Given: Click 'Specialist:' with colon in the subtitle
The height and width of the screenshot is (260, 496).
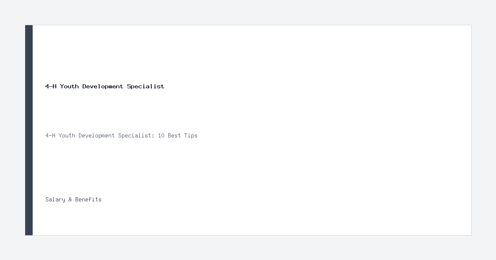Looking at the screenshot, I should click(x=136, y=135).
